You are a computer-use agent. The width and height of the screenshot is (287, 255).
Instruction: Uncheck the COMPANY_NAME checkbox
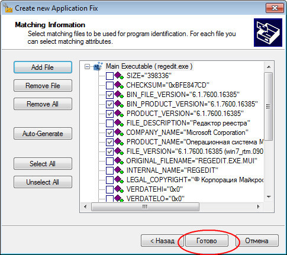click(109, 133)
